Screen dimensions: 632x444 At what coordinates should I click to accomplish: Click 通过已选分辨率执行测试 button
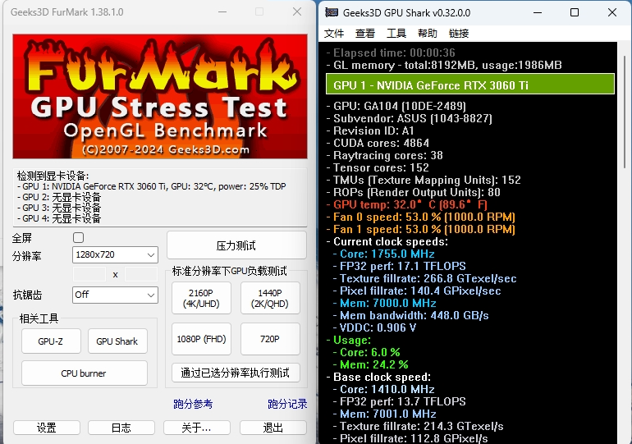click(236, 373)
